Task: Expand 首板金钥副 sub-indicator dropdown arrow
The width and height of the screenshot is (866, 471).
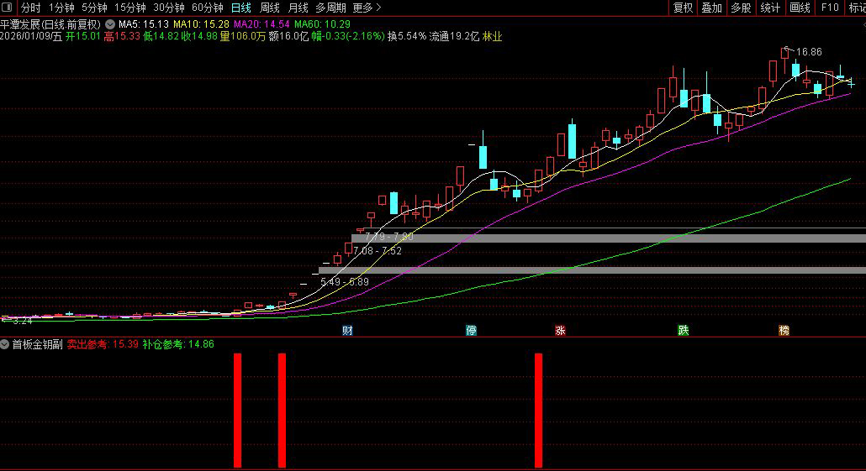Action: click(x=4, y=344)
